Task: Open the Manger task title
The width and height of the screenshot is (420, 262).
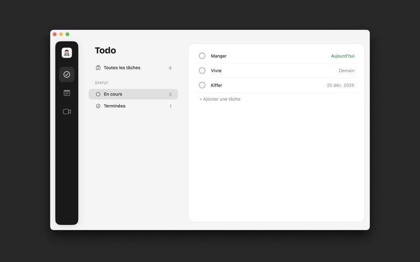Action: tap(218, 56)
